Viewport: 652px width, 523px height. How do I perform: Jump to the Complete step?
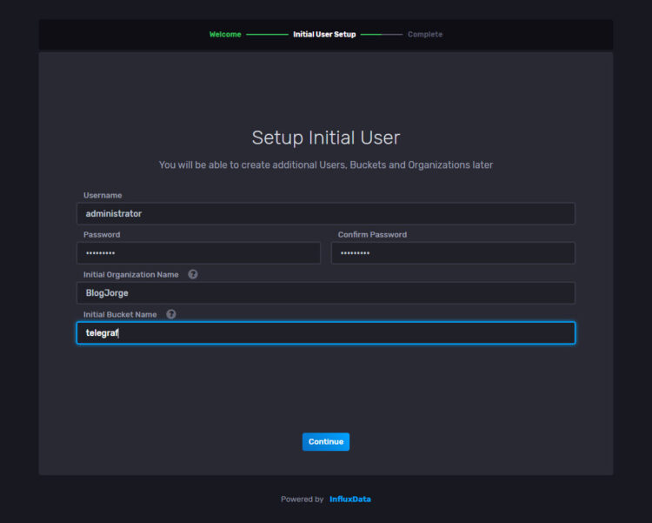coord(425,35)
